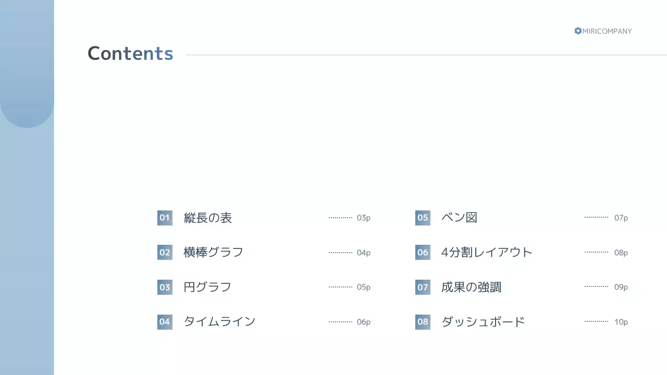
Task: Open the ベン図 contents entry
Action: [459, 218]
